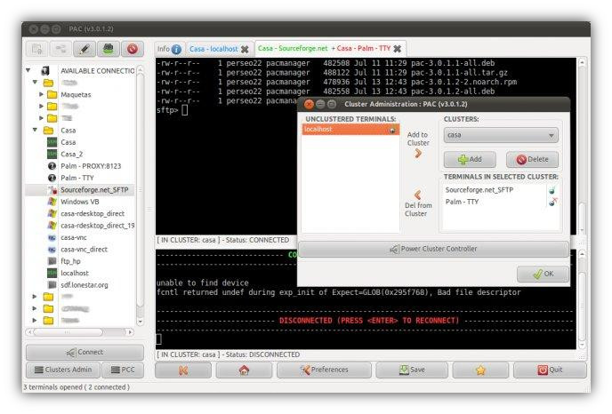The height and width of the screenshot is (414, 612).
Task: Click the VNC icon beside casa-vnc_direct
Action: point(52,250)
